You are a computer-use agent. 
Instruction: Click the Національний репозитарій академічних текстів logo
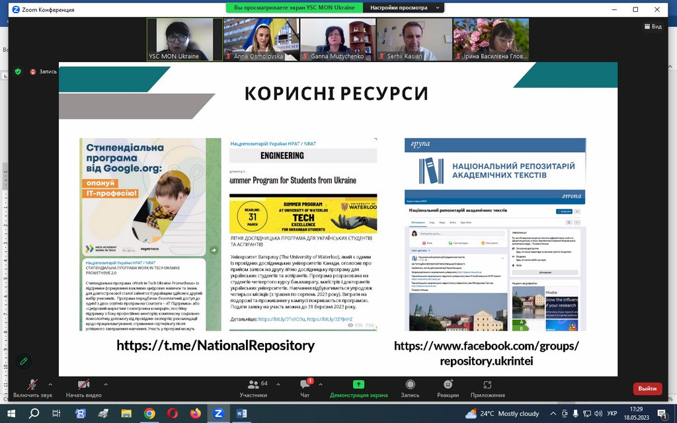(x=495, y=171)
